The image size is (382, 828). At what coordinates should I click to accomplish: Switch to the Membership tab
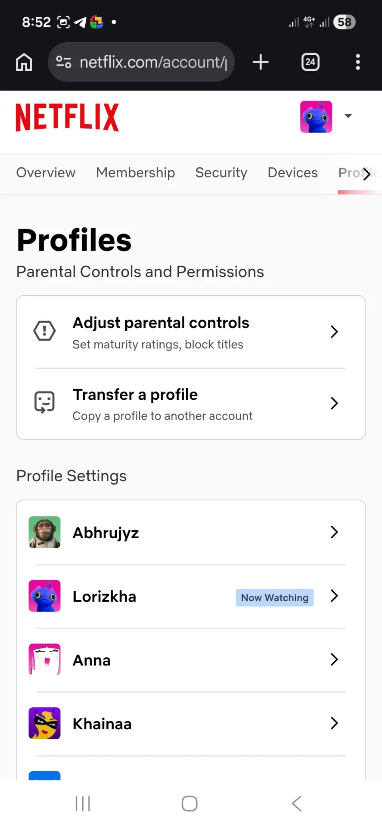136,172
